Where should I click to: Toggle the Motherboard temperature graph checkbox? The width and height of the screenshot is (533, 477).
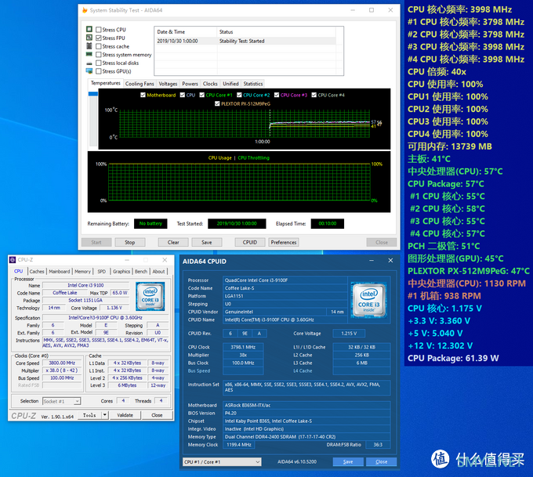143,95
